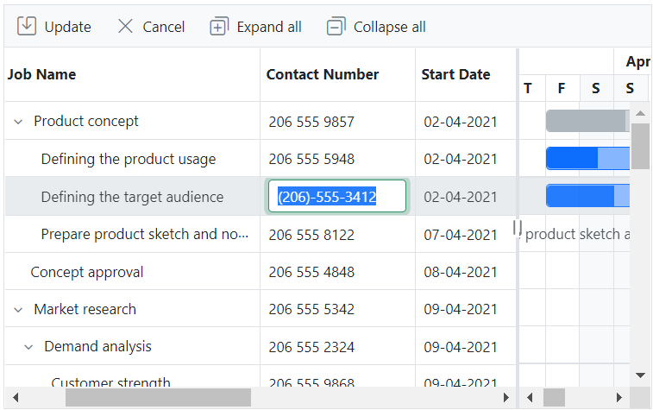Click the splitter resize handle icon
The image size is (653, 410).
tap(518, 227)
